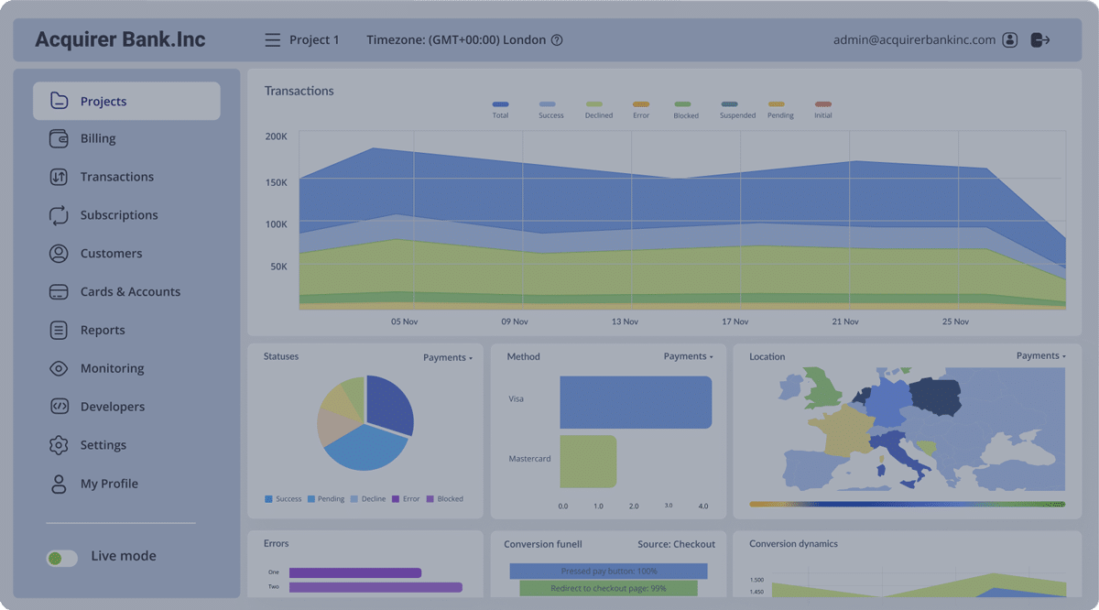Toggle Suspended series in Transactions legend
The height and width of the screenshot is (610, 1099).
coord(737,110)
